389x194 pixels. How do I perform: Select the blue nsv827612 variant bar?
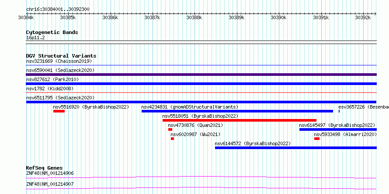pyautogui.click(x=201, y=84)
